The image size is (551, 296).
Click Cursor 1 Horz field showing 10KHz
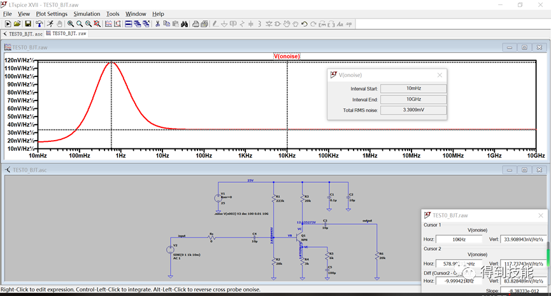tap(459, 239)
